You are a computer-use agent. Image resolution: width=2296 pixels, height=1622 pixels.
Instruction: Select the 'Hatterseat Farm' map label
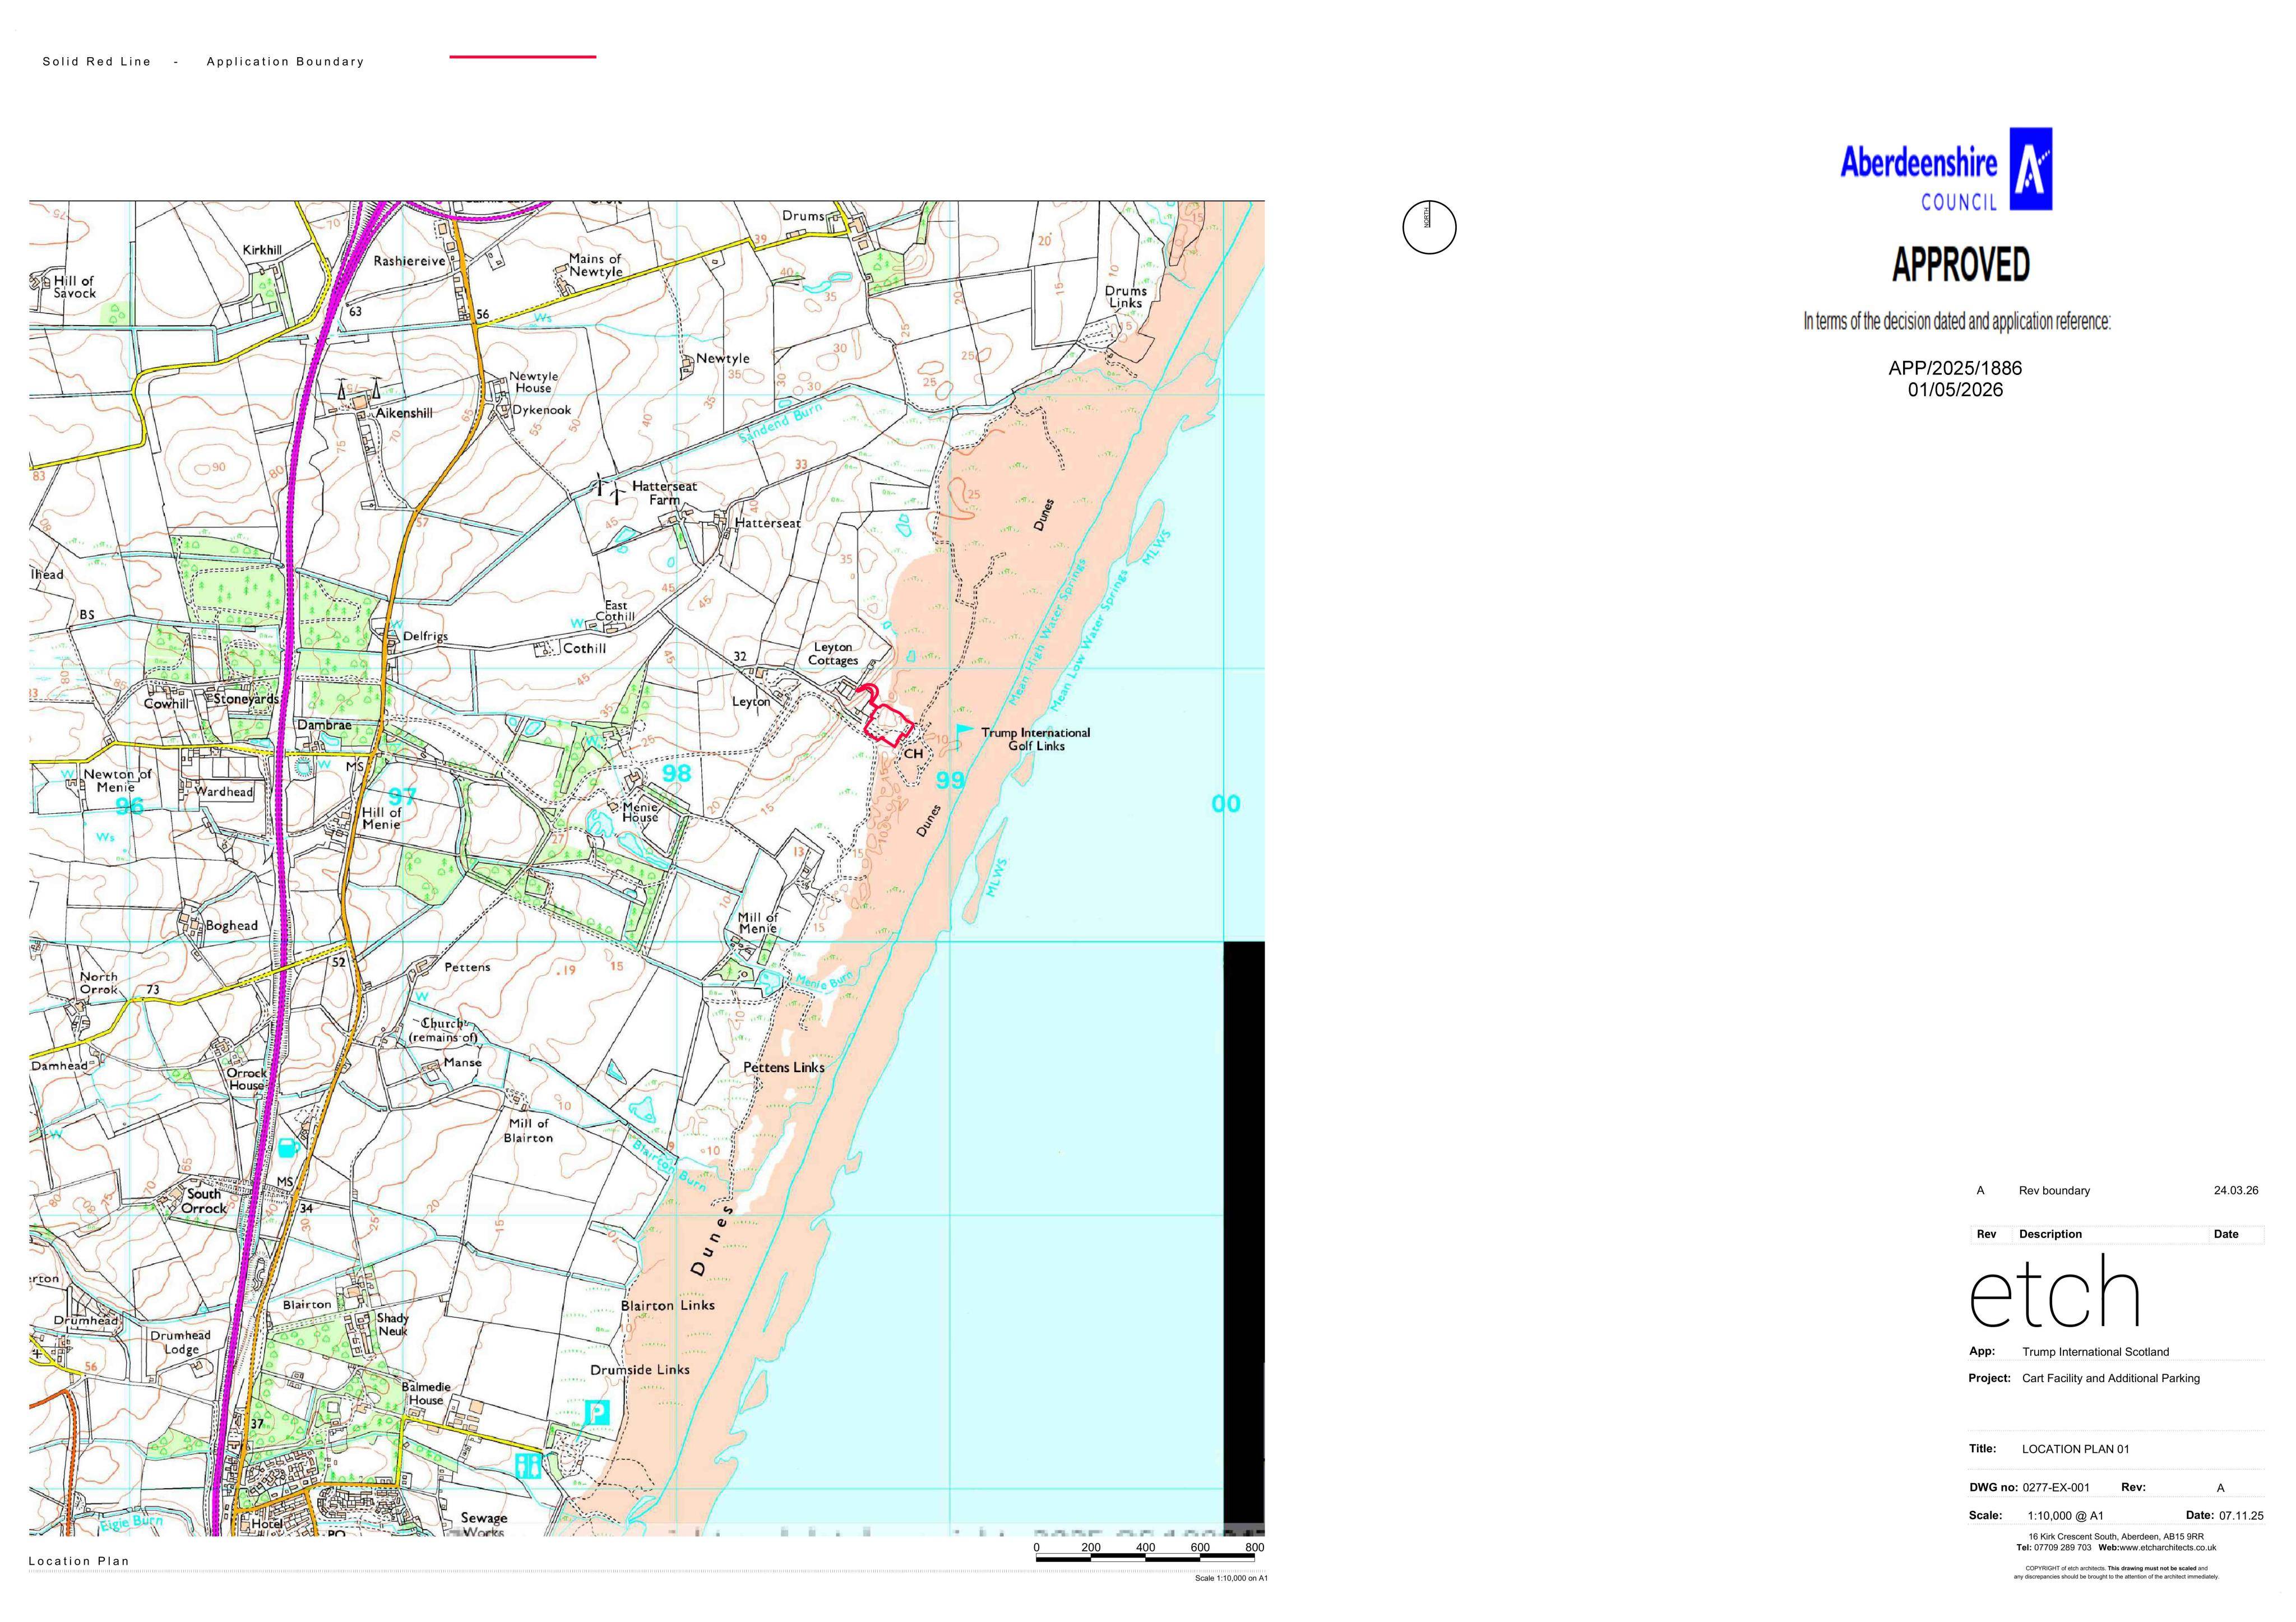pos(665,492)
